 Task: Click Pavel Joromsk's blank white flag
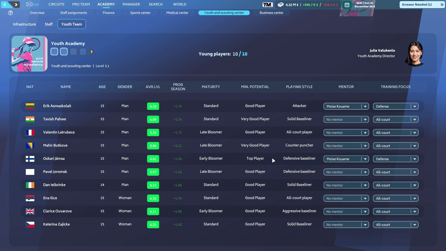point(30,172)
